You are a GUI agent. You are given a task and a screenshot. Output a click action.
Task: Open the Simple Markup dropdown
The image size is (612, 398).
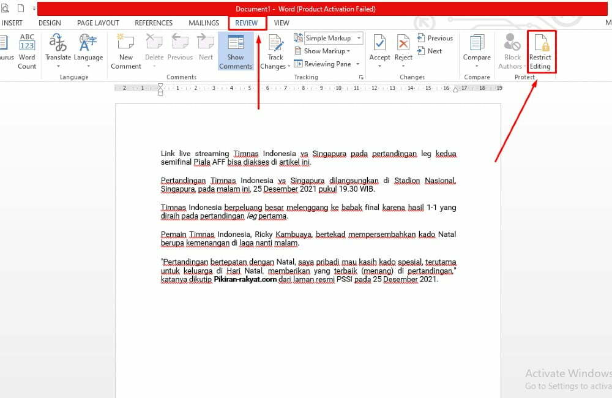click(360, 37)
